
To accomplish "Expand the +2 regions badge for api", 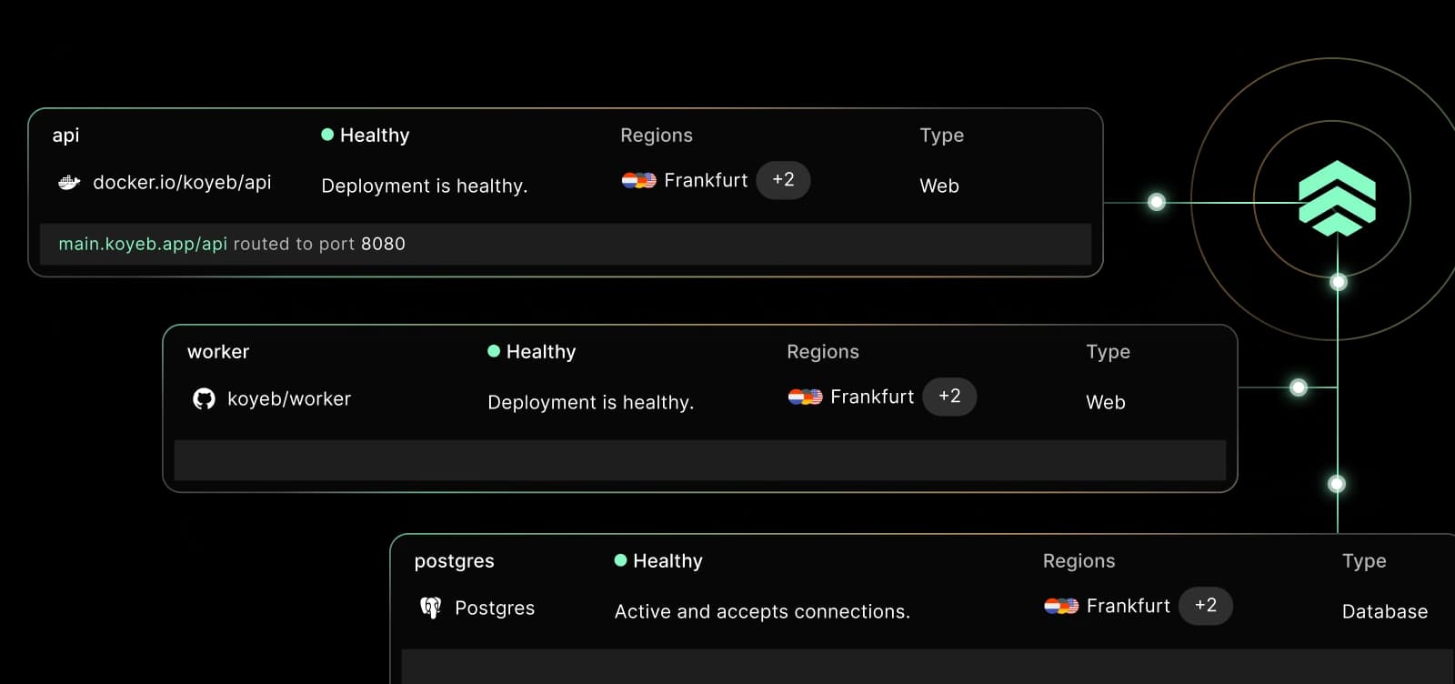I will [783, 180].
